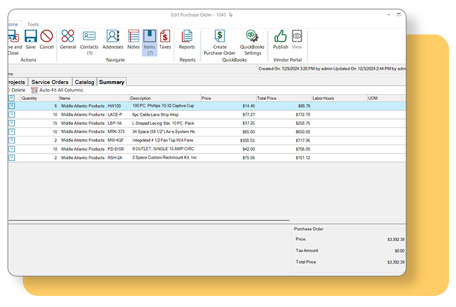This screenshot has height=307, width=456.
Task: Open the Reports button in ribbon
Action: (186, 40)
